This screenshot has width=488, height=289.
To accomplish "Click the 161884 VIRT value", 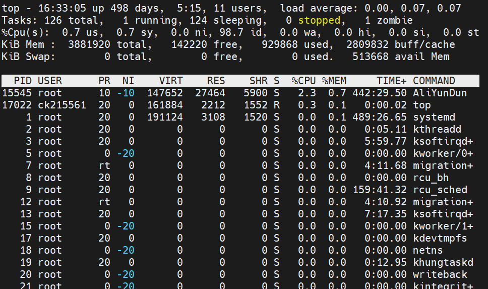I will tap(165, 105).
